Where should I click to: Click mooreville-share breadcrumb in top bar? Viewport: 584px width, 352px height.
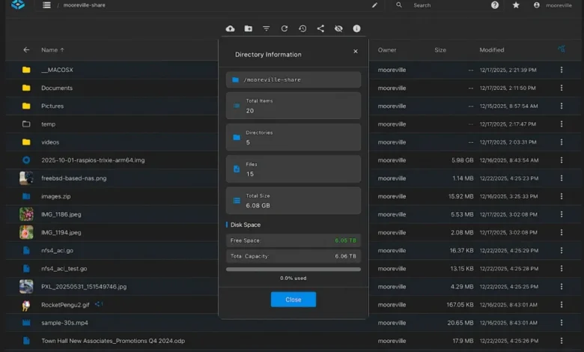tap(84, 5)
